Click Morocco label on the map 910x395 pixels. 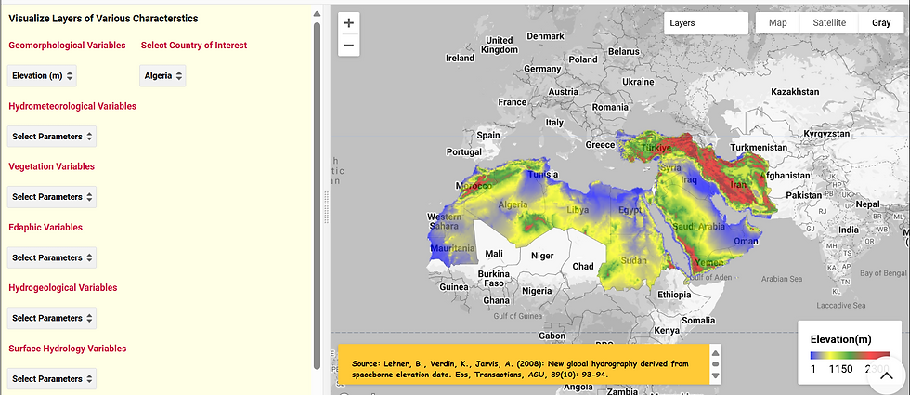point(474,186)
